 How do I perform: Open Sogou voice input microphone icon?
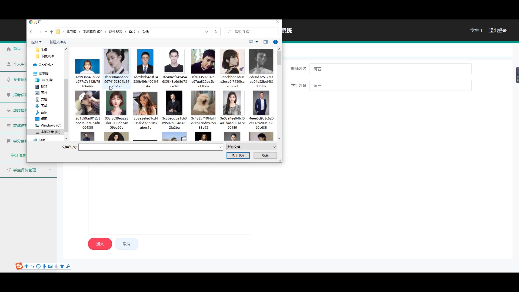(44, 267)
